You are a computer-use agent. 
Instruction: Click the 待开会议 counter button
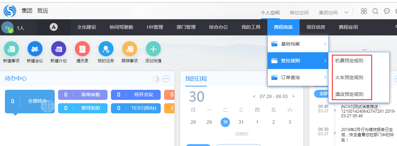pyautogui.click(x=136, y=95)
